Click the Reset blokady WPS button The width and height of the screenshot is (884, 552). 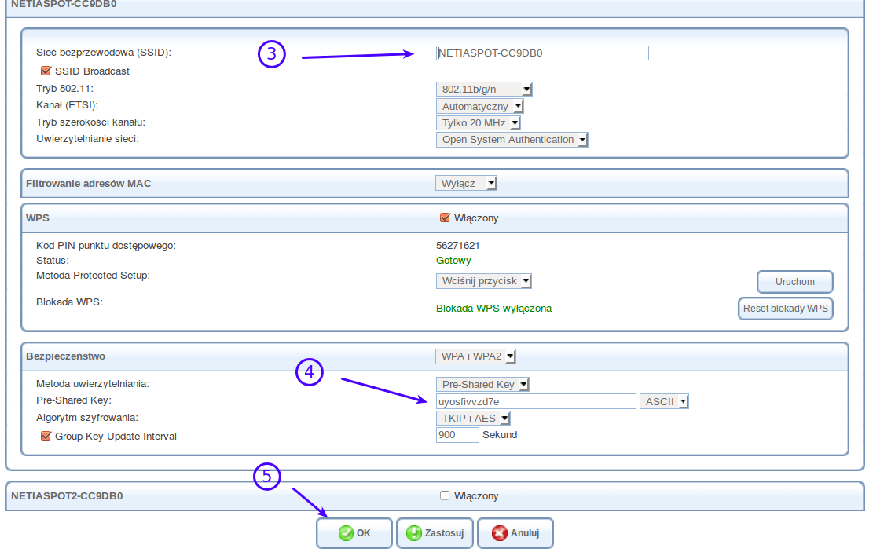click(x=785, y=309)
